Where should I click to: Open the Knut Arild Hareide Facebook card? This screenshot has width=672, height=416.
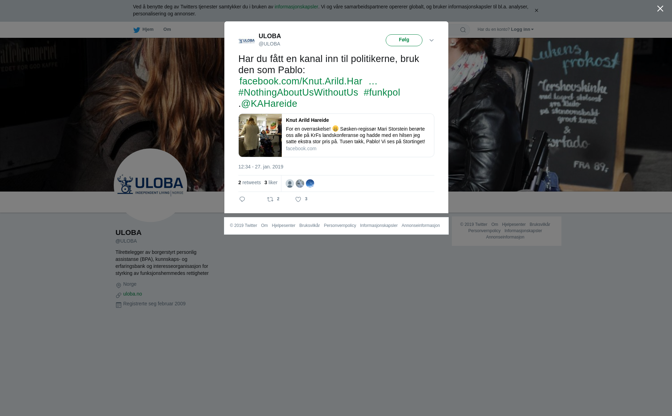pos(336,135)
